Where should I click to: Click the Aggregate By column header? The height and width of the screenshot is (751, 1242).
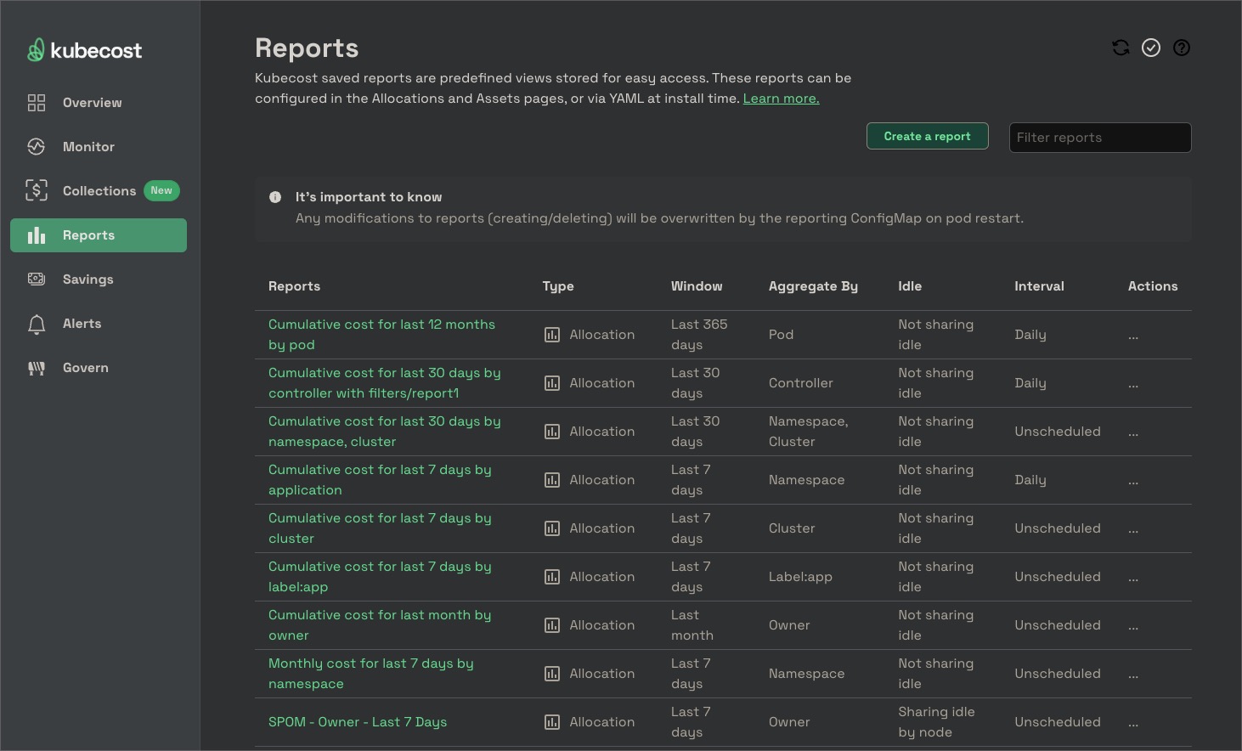pyautogui.click(x=813, y=286)
